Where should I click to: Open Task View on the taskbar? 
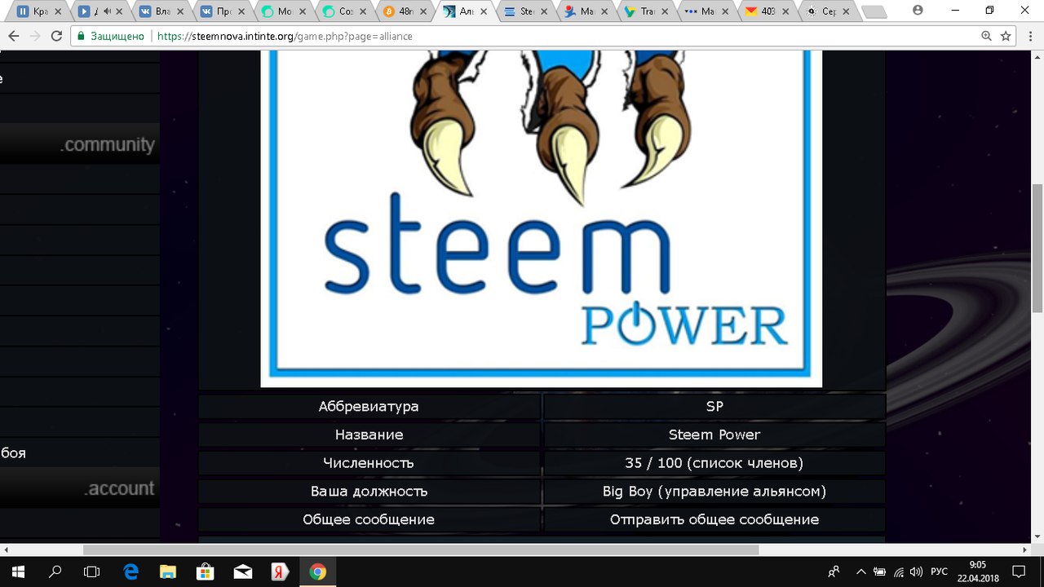[92, 572]
